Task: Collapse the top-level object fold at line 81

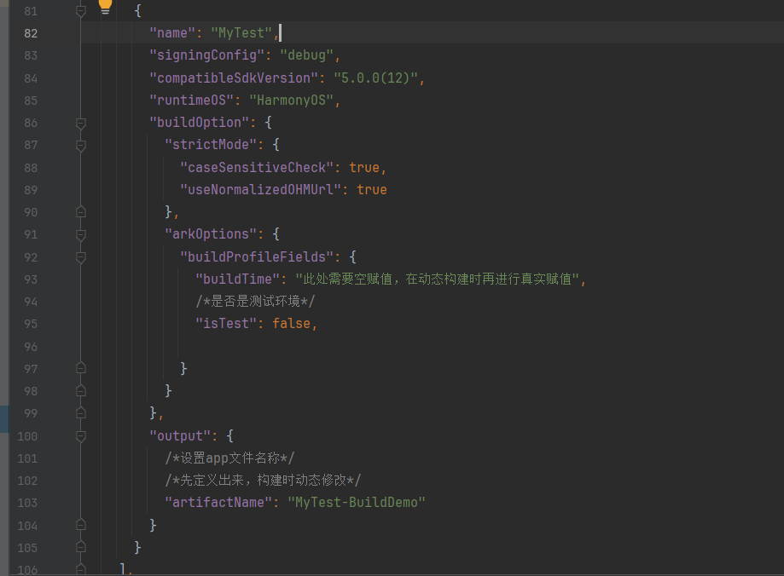Action: [81, 10]
